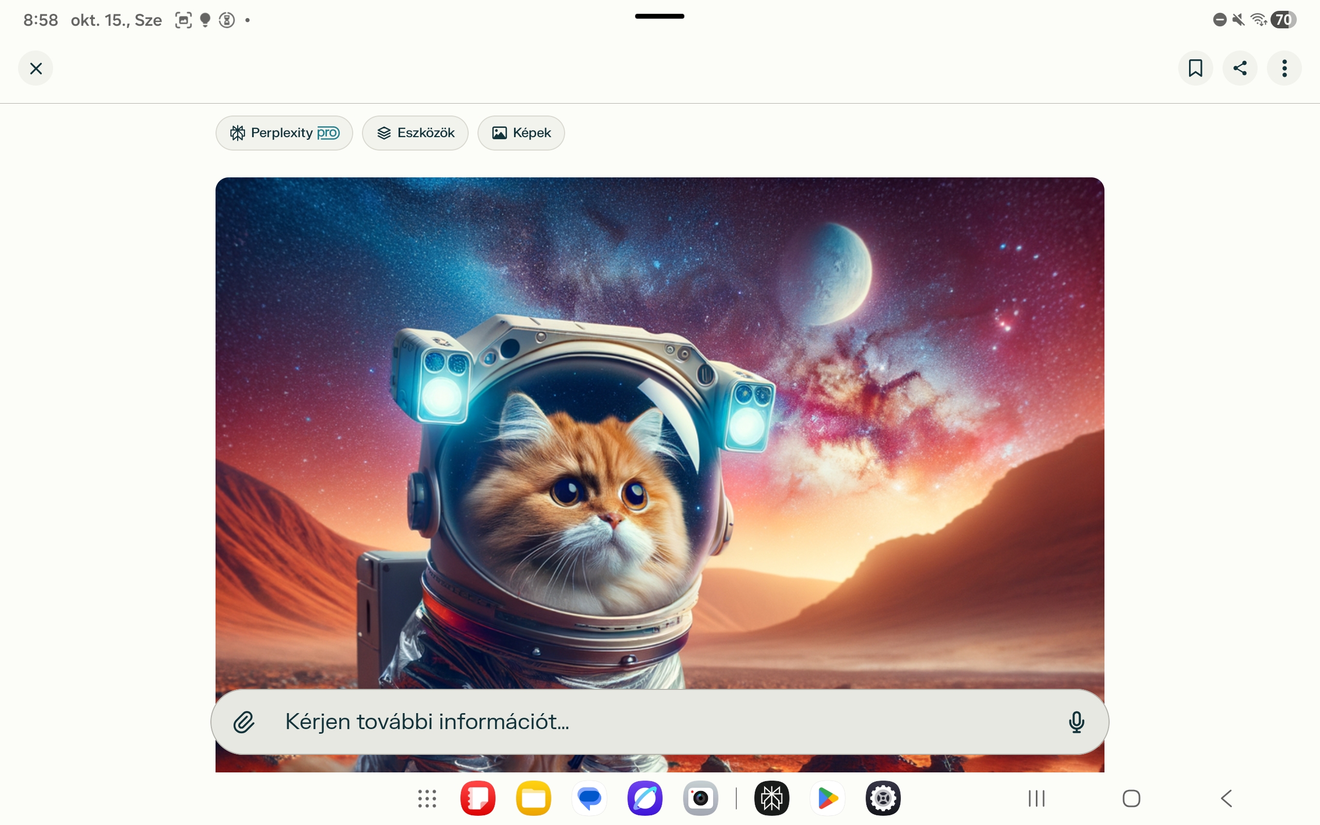The height and width of the screenshot is (825, 1320).
Task: Start voice input with microphone icon
Action: [1076, 722]
